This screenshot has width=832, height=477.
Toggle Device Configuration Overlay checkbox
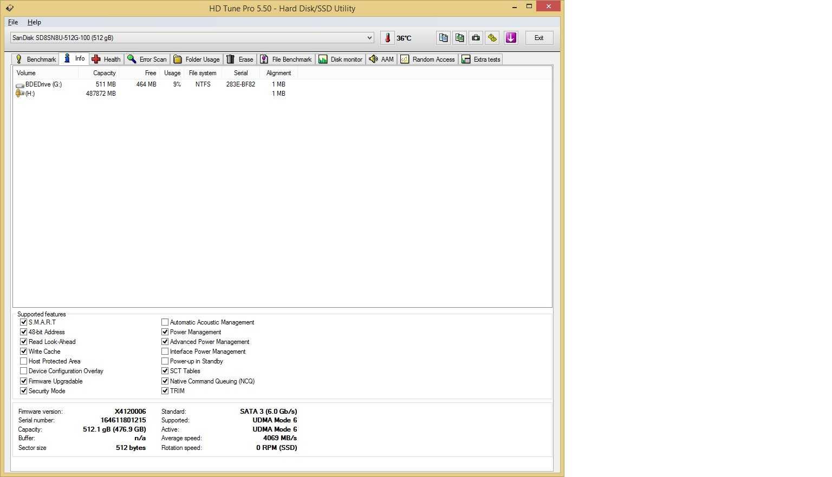tap(23, 371)
